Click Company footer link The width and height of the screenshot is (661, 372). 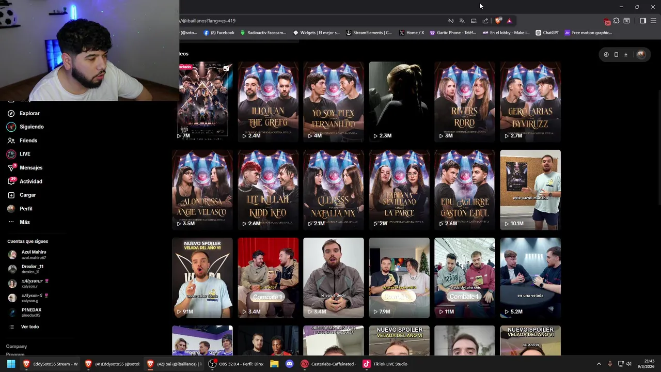point(17,346)
